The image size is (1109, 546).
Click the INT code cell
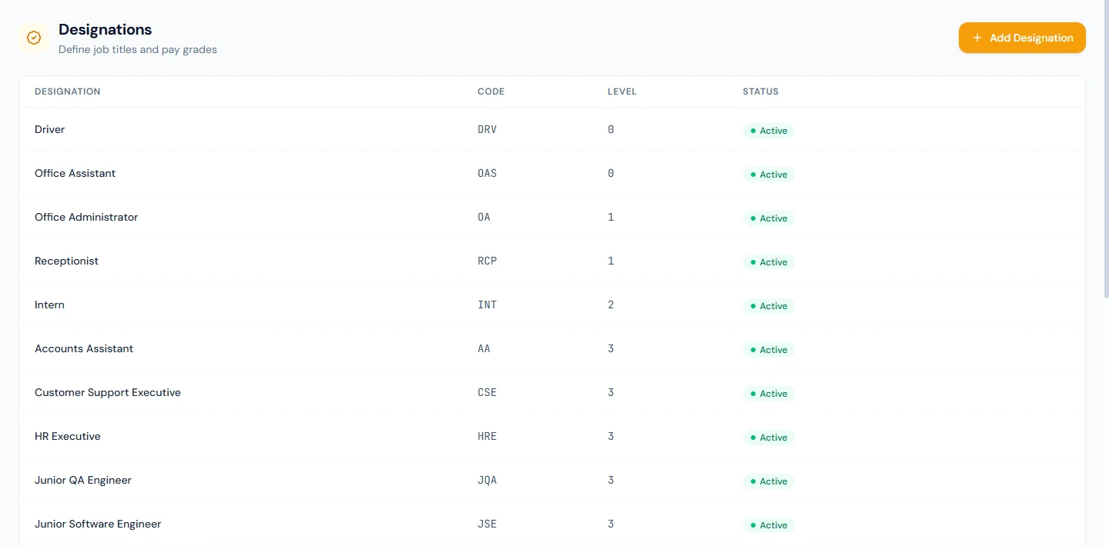point(487,305)
